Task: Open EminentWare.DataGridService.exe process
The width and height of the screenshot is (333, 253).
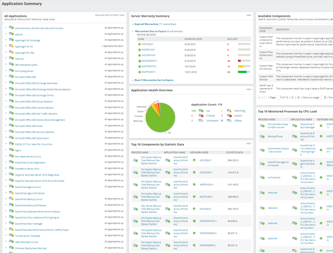Action: 278,126
